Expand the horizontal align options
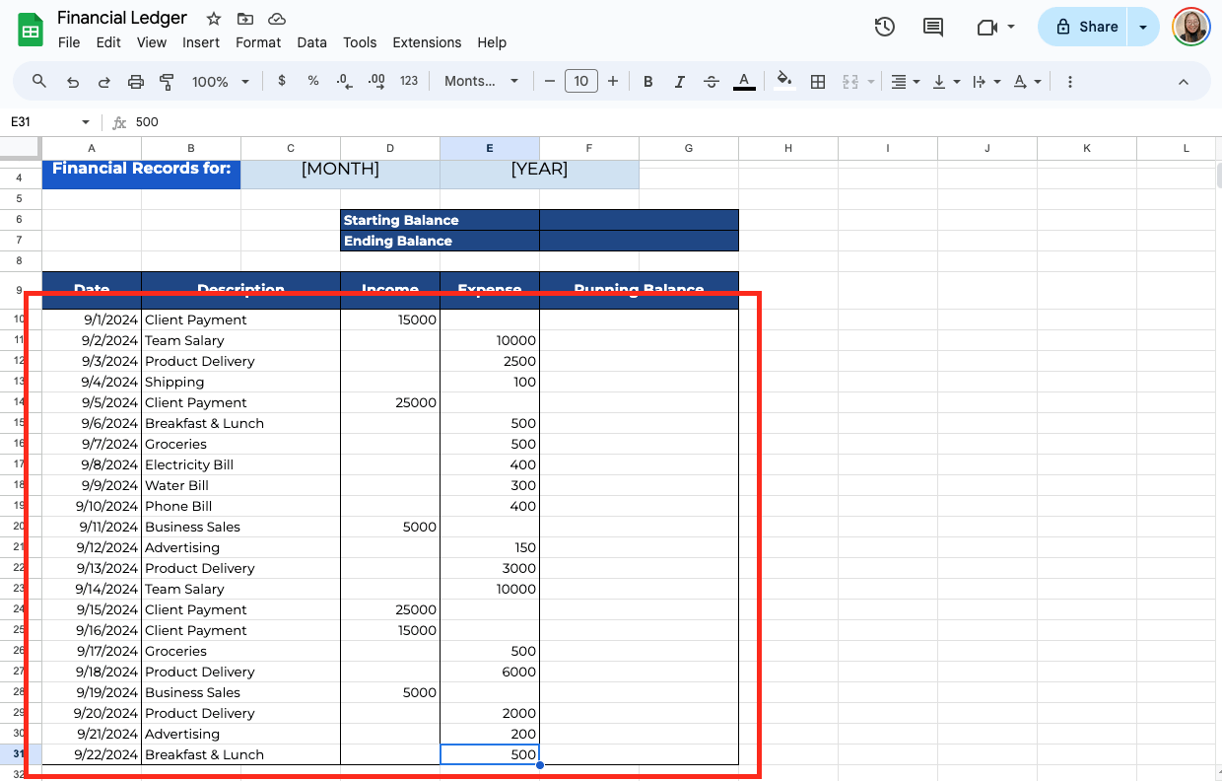 905,81
